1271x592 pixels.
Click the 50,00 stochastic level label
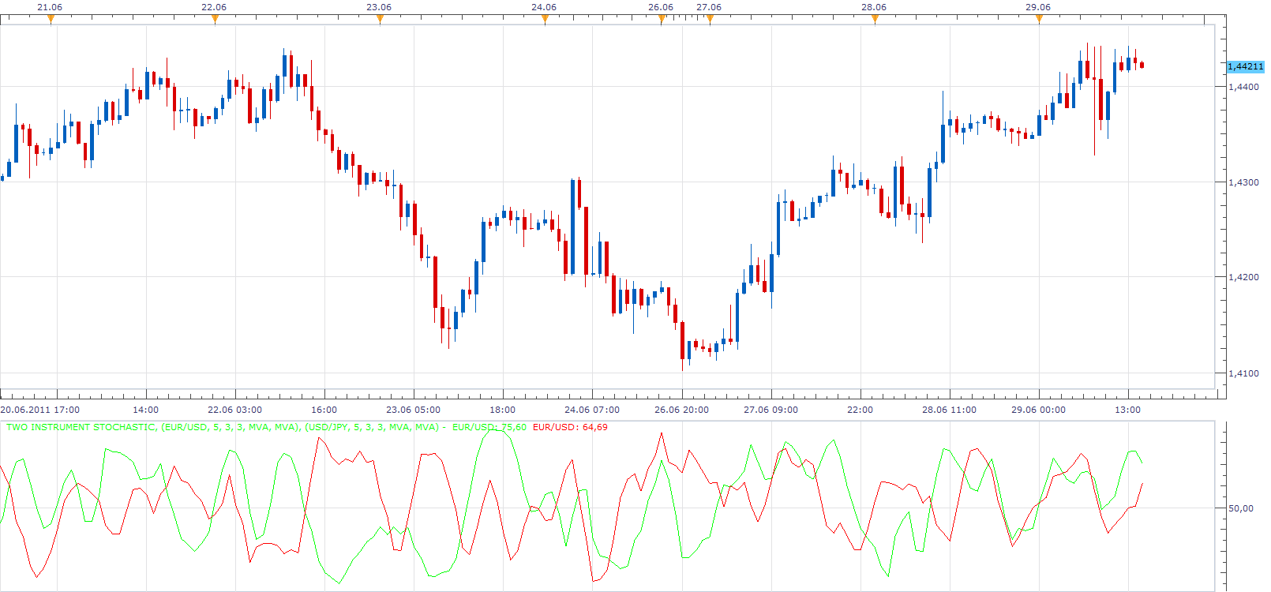tap(1241, 508)
